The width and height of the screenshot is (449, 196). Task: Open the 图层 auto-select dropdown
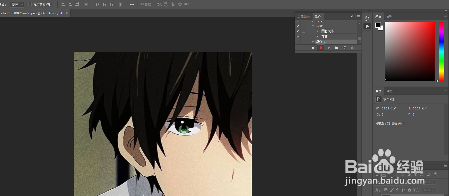pyautogui.click(x=17, y=5)
